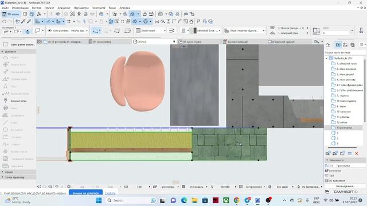Select the navigator View Map icon

coord(338,45)
